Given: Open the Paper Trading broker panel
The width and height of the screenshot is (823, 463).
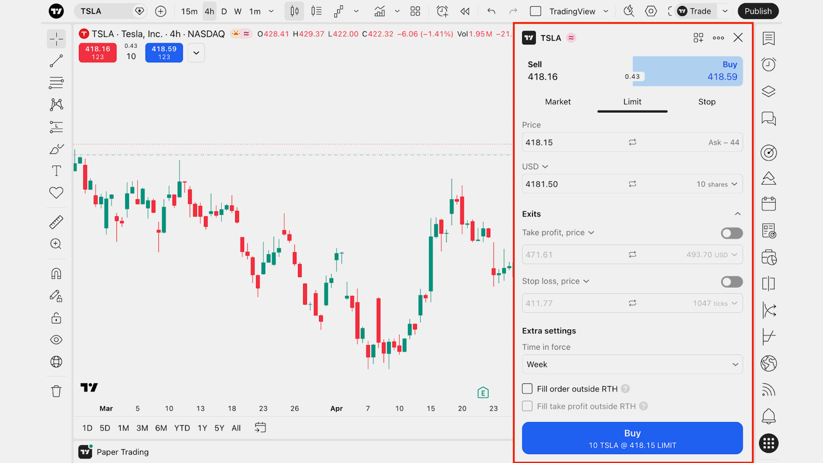Looking at the screenshot, I should click(x=114, y=452).
